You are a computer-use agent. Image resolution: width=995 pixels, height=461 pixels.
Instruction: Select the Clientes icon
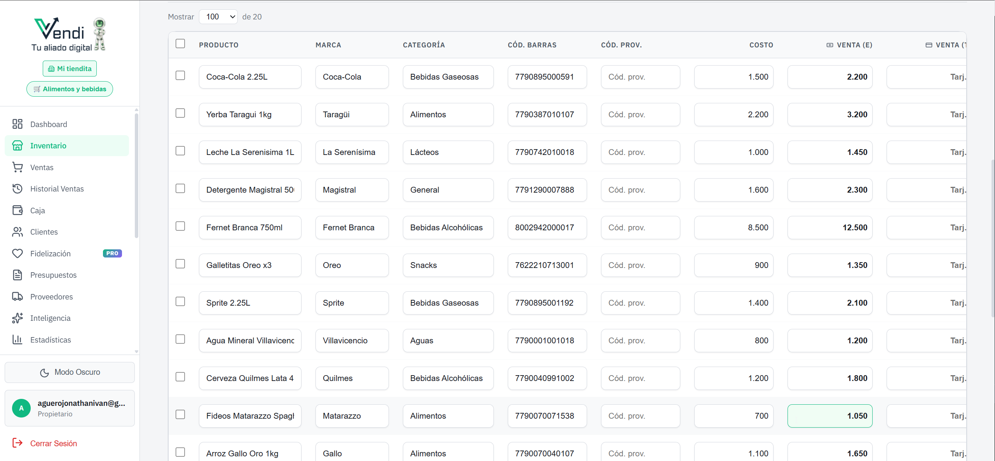pyautogui.click(x=18, y=232)
